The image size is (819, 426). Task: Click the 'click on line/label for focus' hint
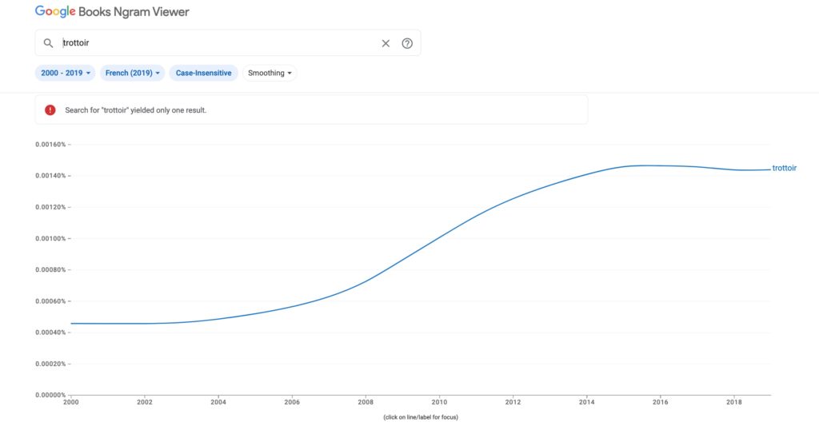point(421,417)
